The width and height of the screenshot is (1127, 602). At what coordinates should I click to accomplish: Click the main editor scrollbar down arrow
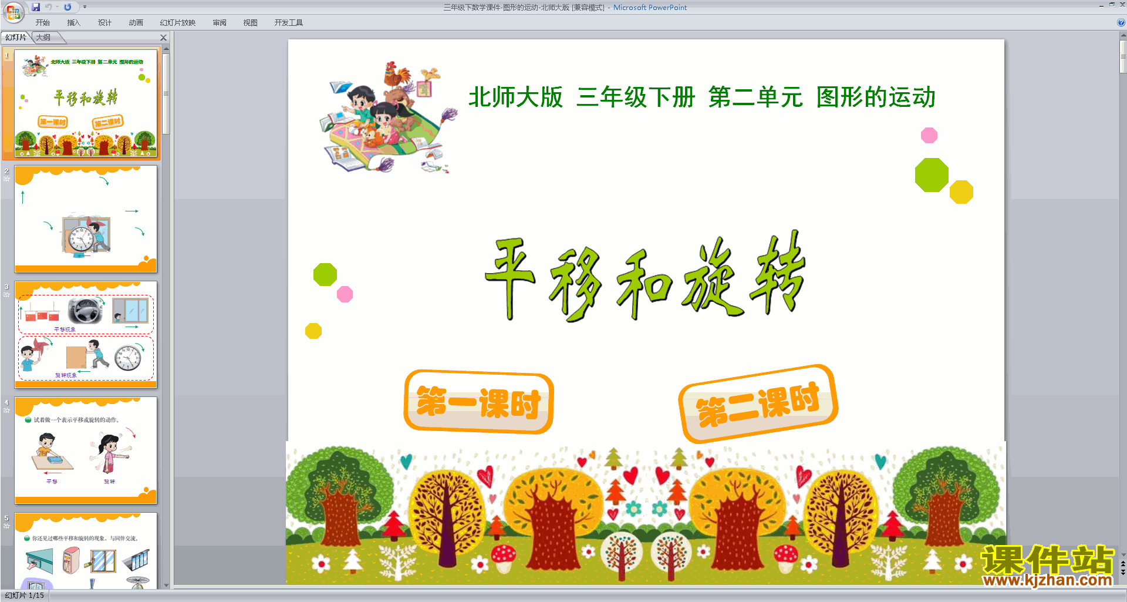point(1123,554)
